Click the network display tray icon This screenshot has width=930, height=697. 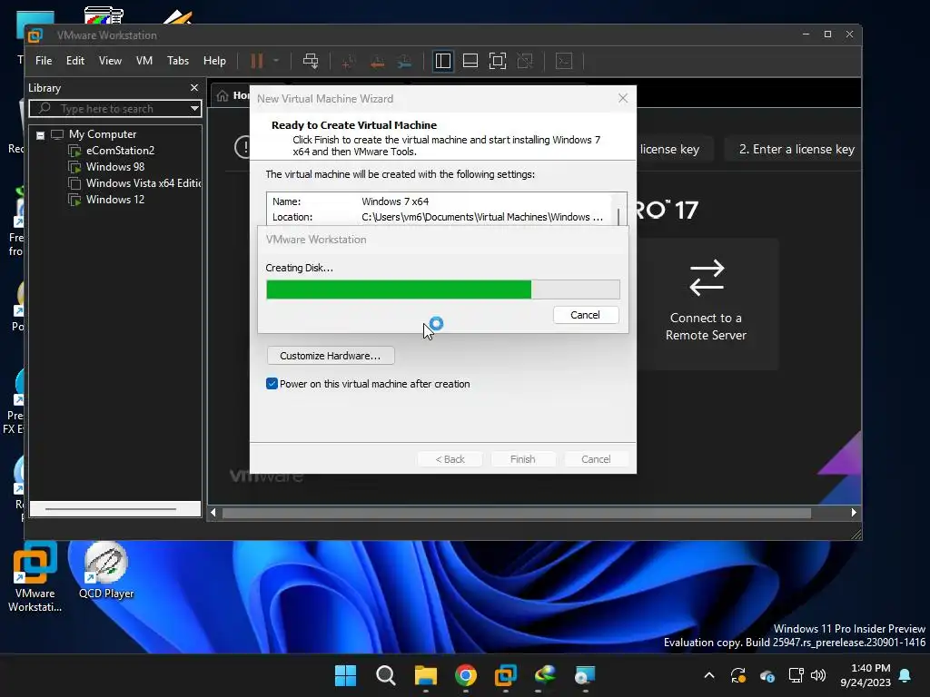[x=796, y=675]
